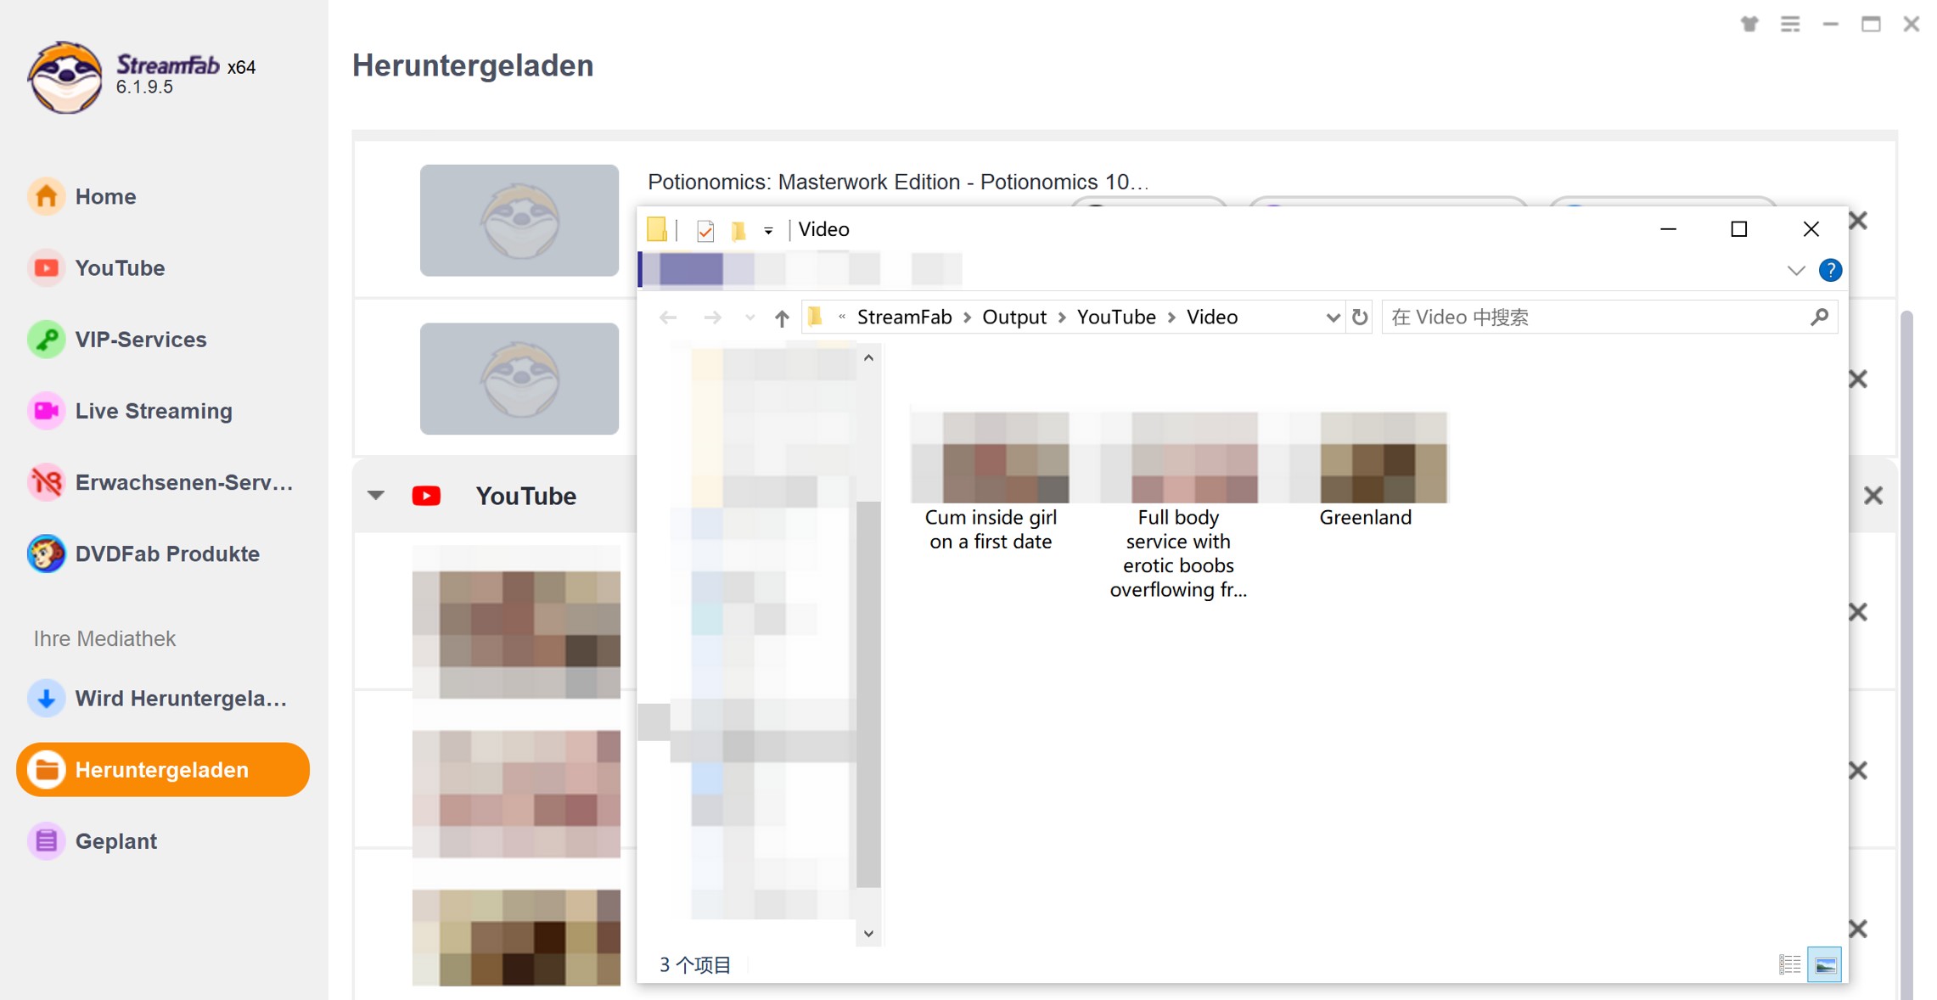Click the navigation pane scrollbar thumb
Screen dimensions: 1937x1000
point(868,694)
